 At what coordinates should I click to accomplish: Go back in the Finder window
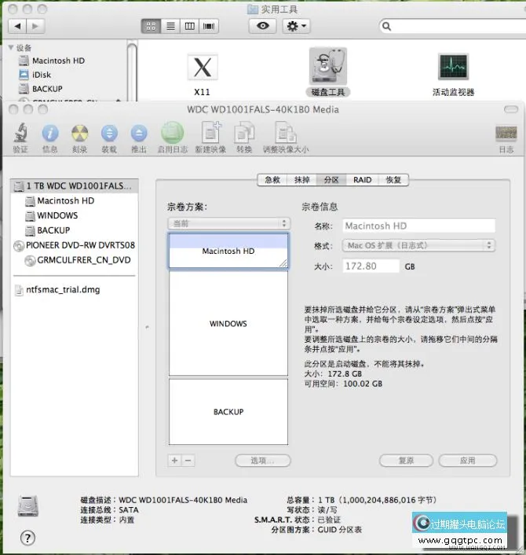pyautogui.click(x=17, y=26)
